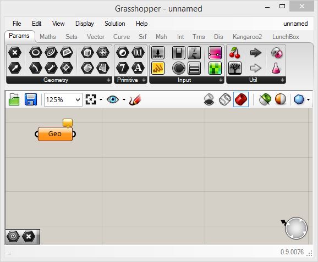The image size is (318, 262).
Task: Switch to wireframe preview mode
Action: pos(225,99)
